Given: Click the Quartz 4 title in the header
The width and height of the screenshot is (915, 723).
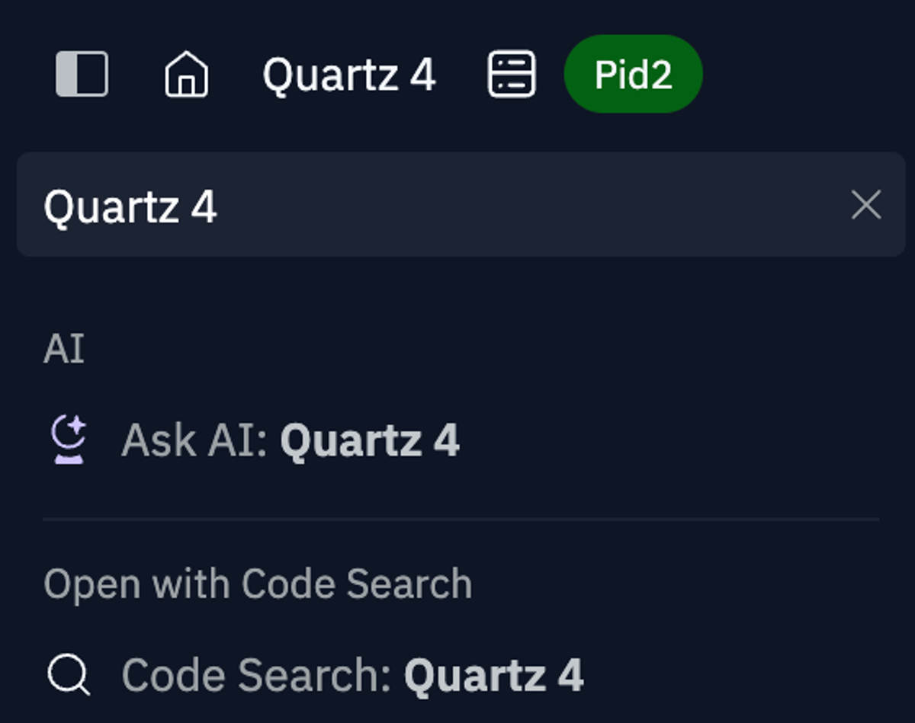Looking at the screenshot, I should click(351, 74).
